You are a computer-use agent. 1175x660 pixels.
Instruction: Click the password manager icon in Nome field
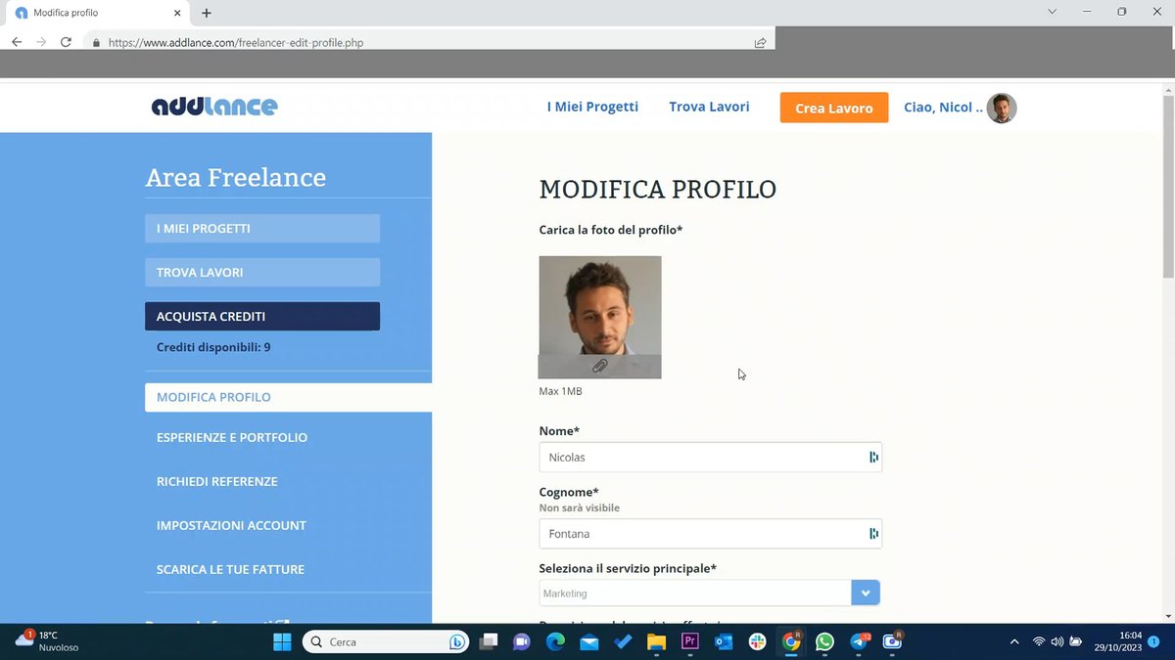tap(872, 458)
